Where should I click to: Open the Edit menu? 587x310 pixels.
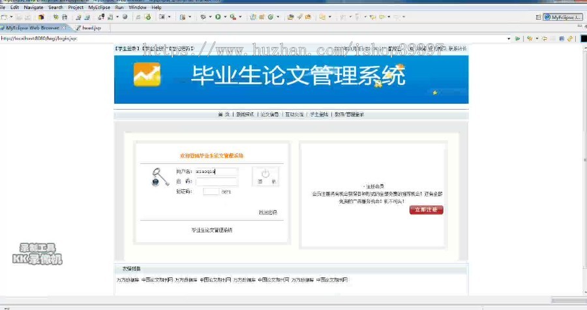click(x=14, y=7)
